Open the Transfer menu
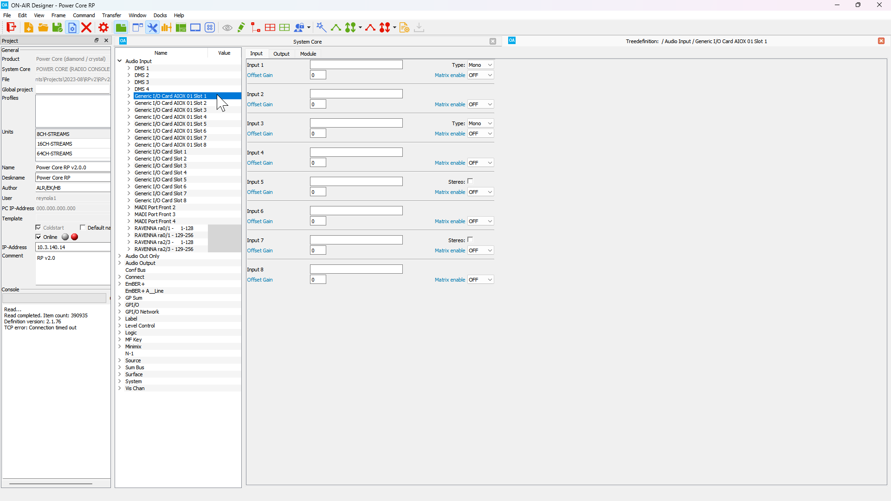This screenshot has width=891, height=501. coord(111,15)
